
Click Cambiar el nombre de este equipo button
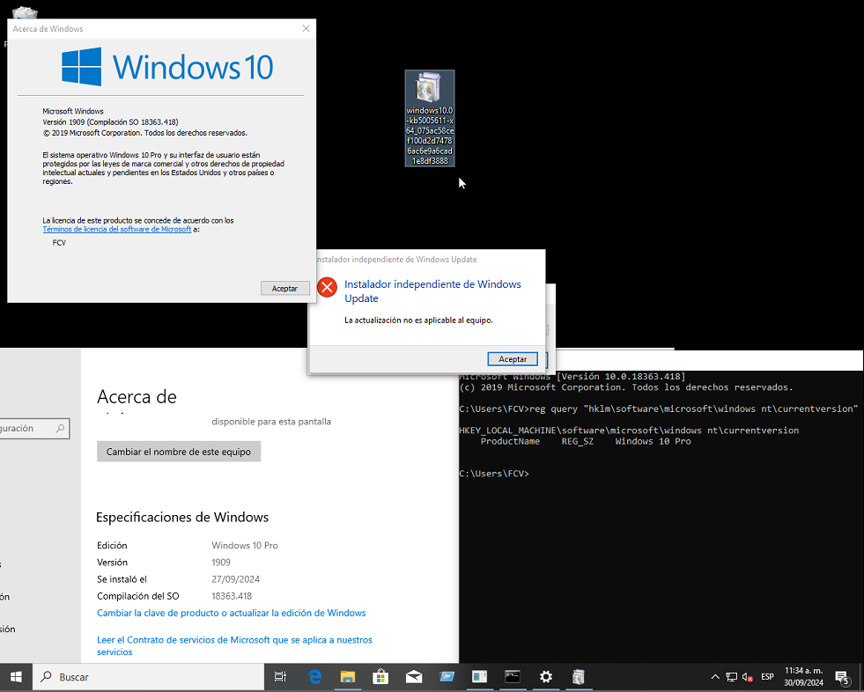[179, 452]
